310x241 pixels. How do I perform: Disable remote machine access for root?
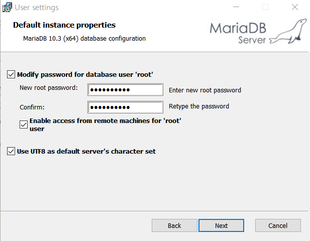24,125
